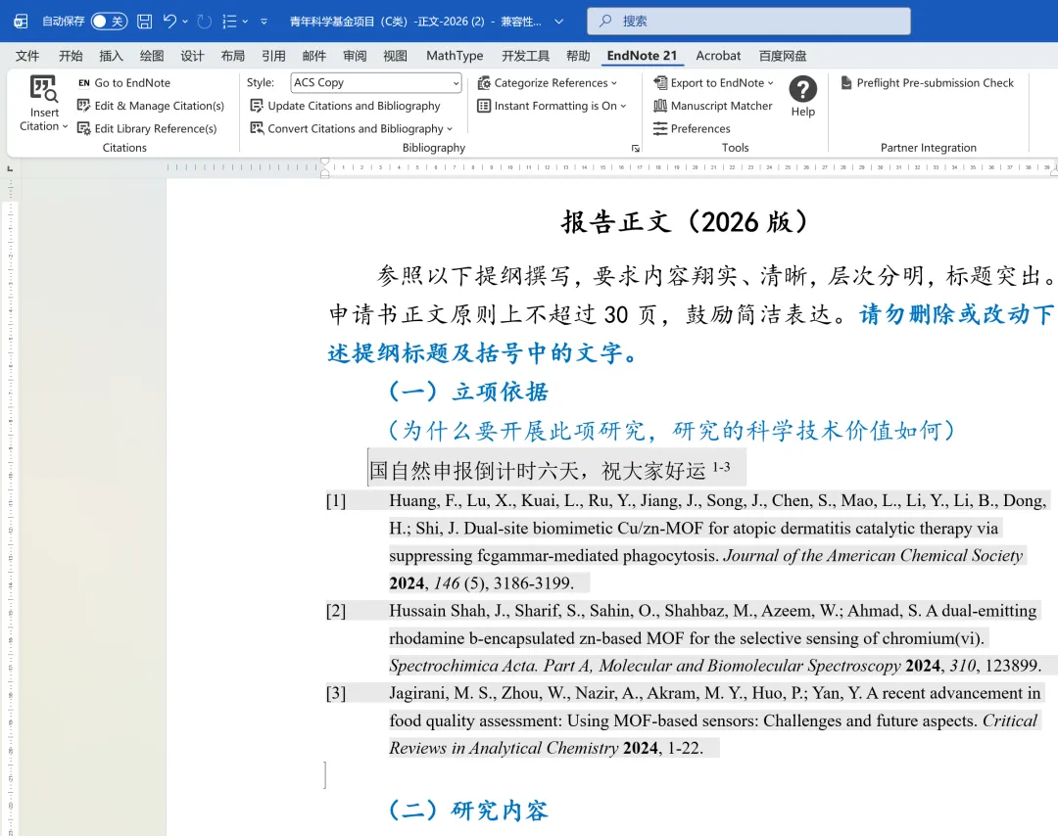Open the 文件 menu tab
1058x836 pixels.
click(27, 56)
